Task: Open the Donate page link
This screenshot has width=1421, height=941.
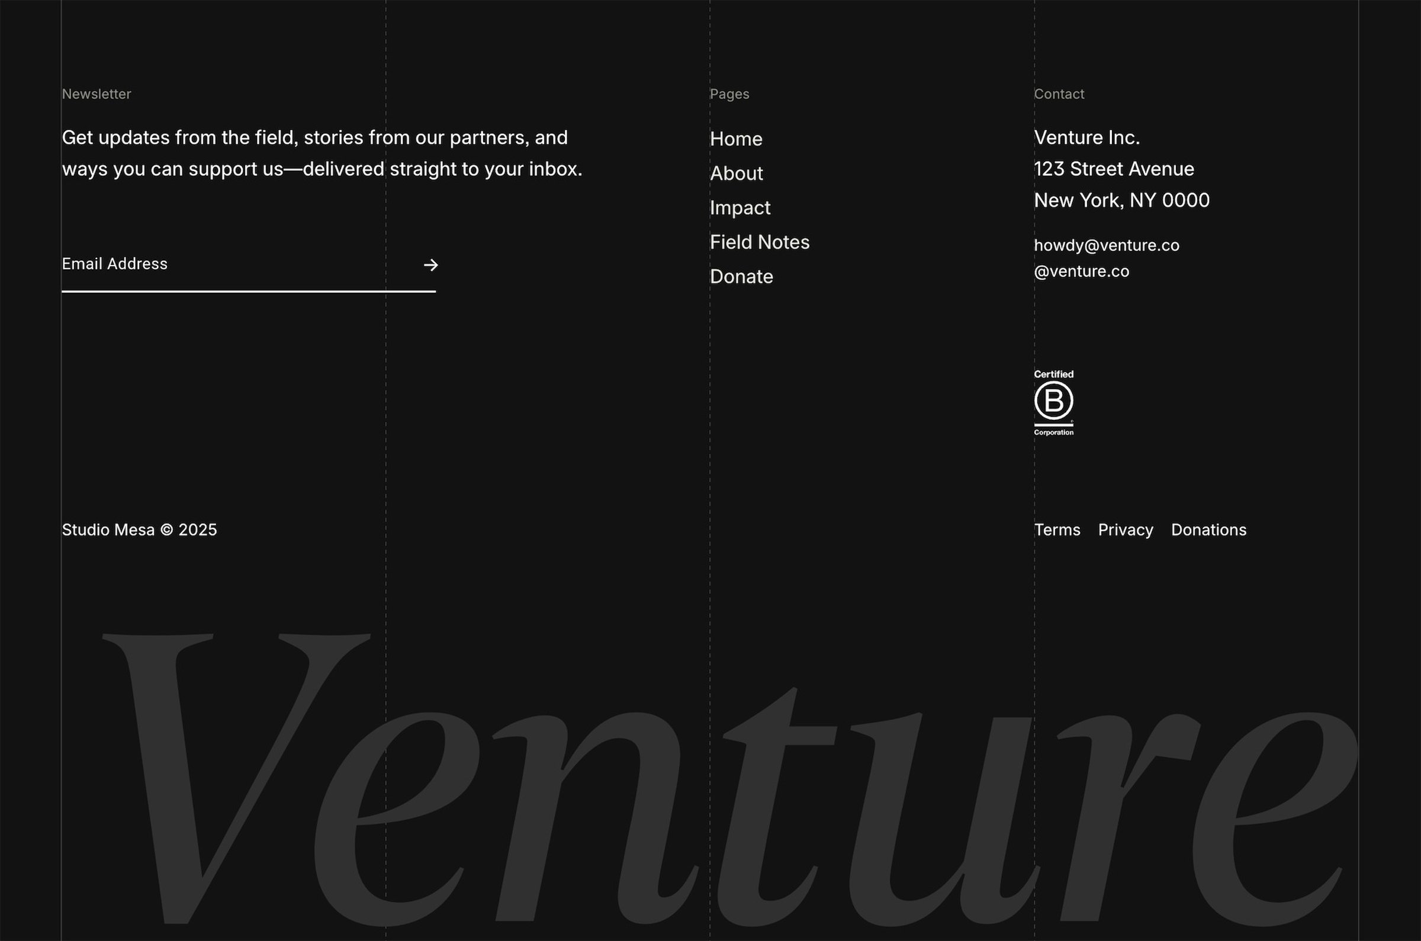Action: point(741,276)
